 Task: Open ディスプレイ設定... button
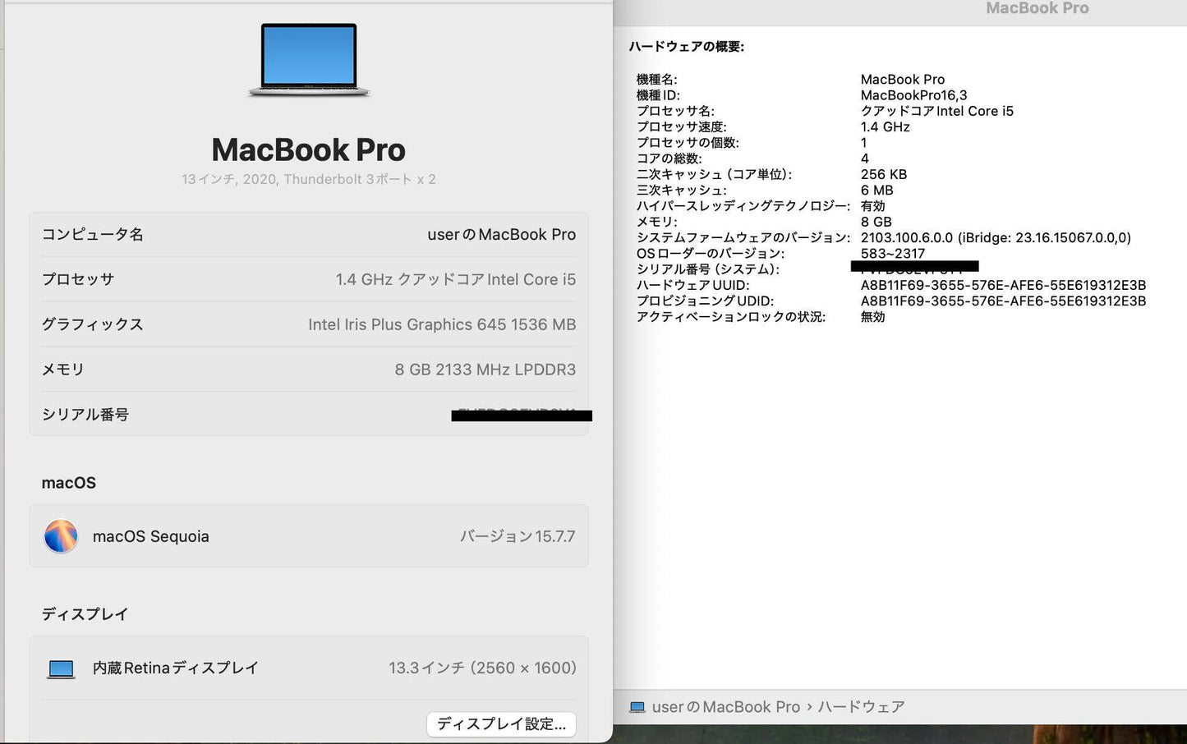pyautogui.click(x=501, y=723)
